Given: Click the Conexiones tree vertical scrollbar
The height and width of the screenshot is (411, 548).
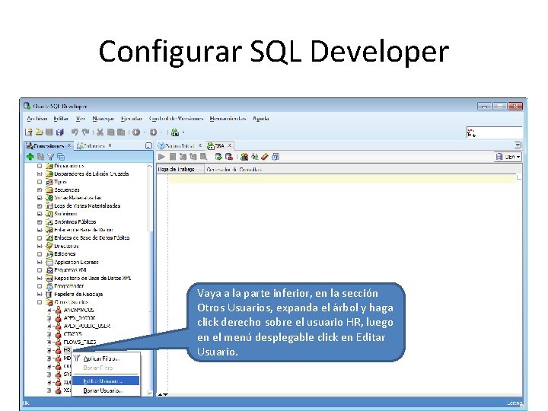Looking at the screenshot, I should click(x=150, y=278).
